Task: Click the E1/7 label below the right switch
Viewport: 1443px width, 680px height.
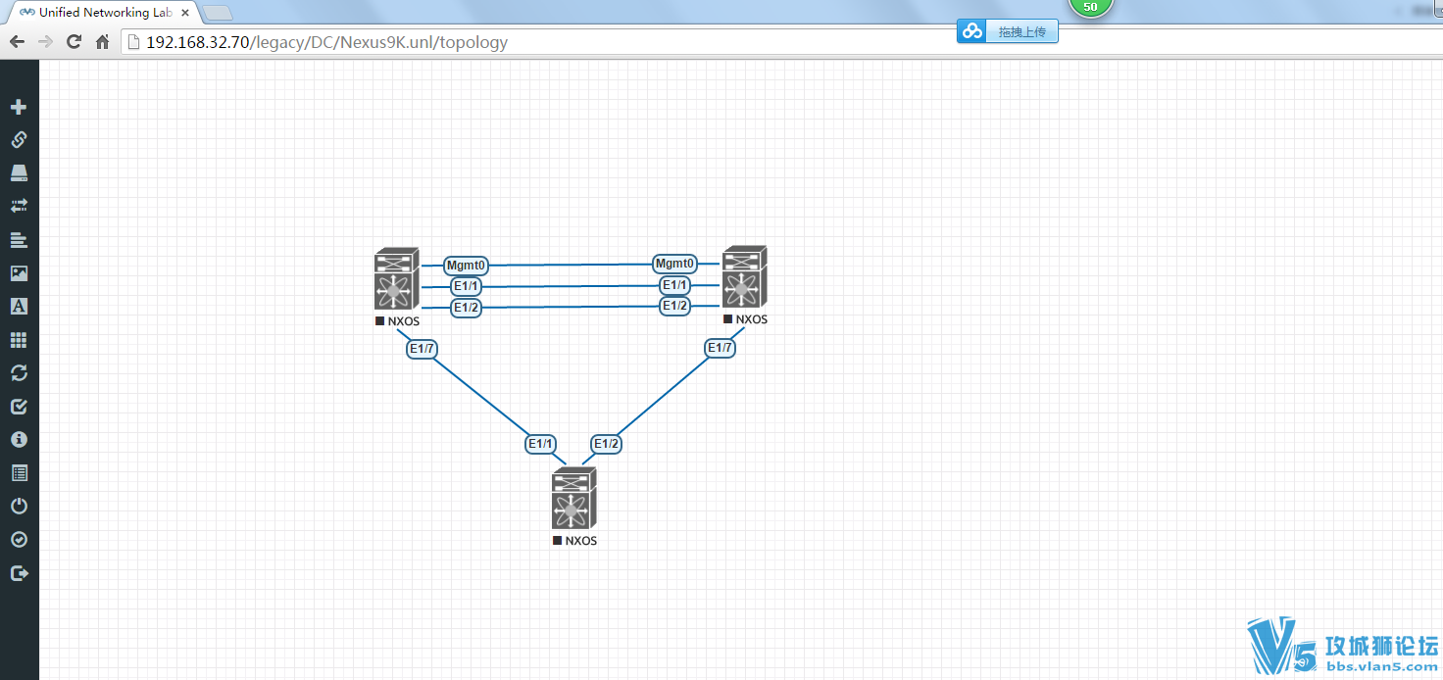Action: pyautogui.click(x=720, y=348)
